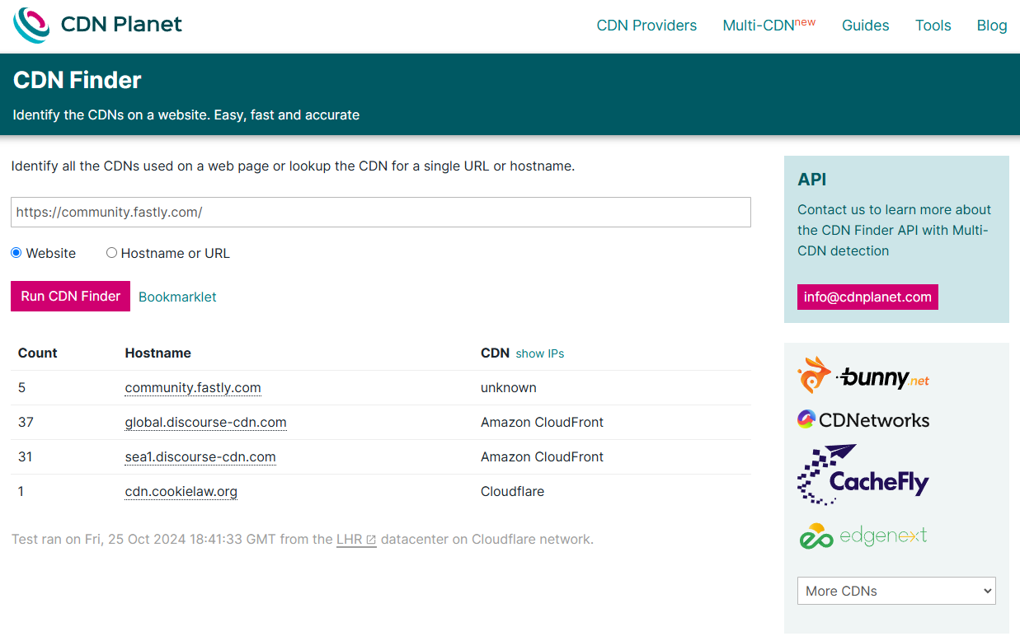This screenshot has height=641, width=1020.
Task: Focus the URL input field
Action: tap(381, 212)
